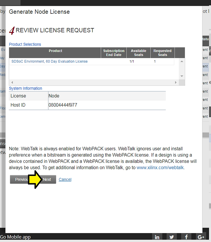The height and width of the screenshot is (242, 211).
Task: Open the Go Mobile app link
Action: click(x=15, y=237)
